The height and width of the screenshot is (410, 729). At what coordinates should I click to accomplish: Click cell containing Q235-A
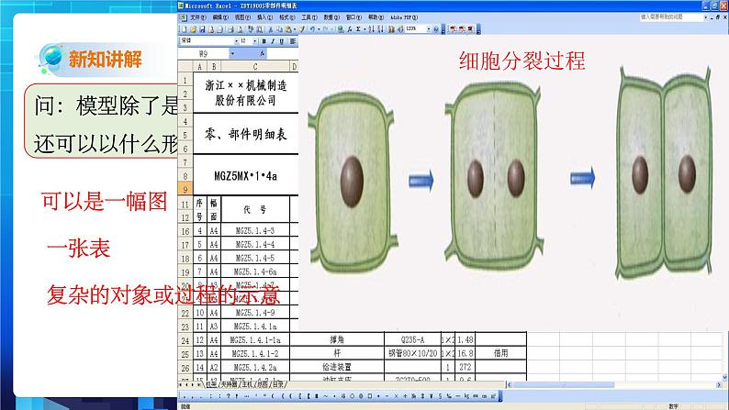pyautogui.click(x=412, y=340)
